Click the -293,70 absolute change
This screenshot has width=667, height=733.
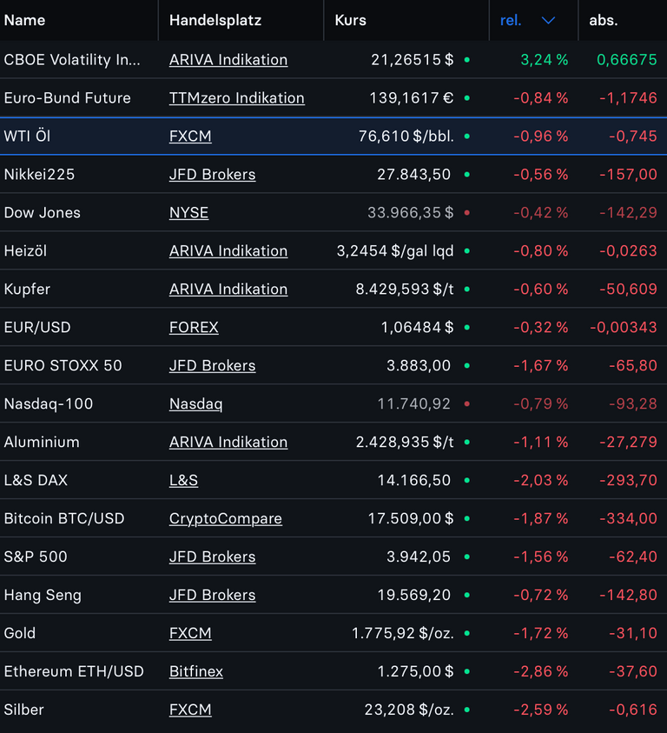coord(628,480)
